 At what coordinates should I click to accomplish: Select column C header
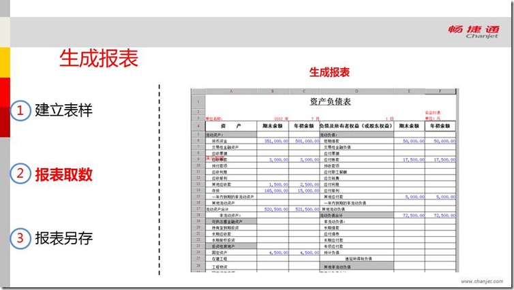click(304, 91)
